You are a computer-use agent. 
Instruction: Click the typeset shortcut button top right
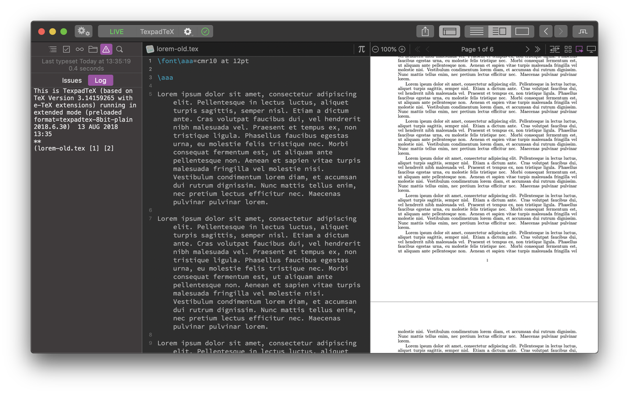tap(583, 31)
